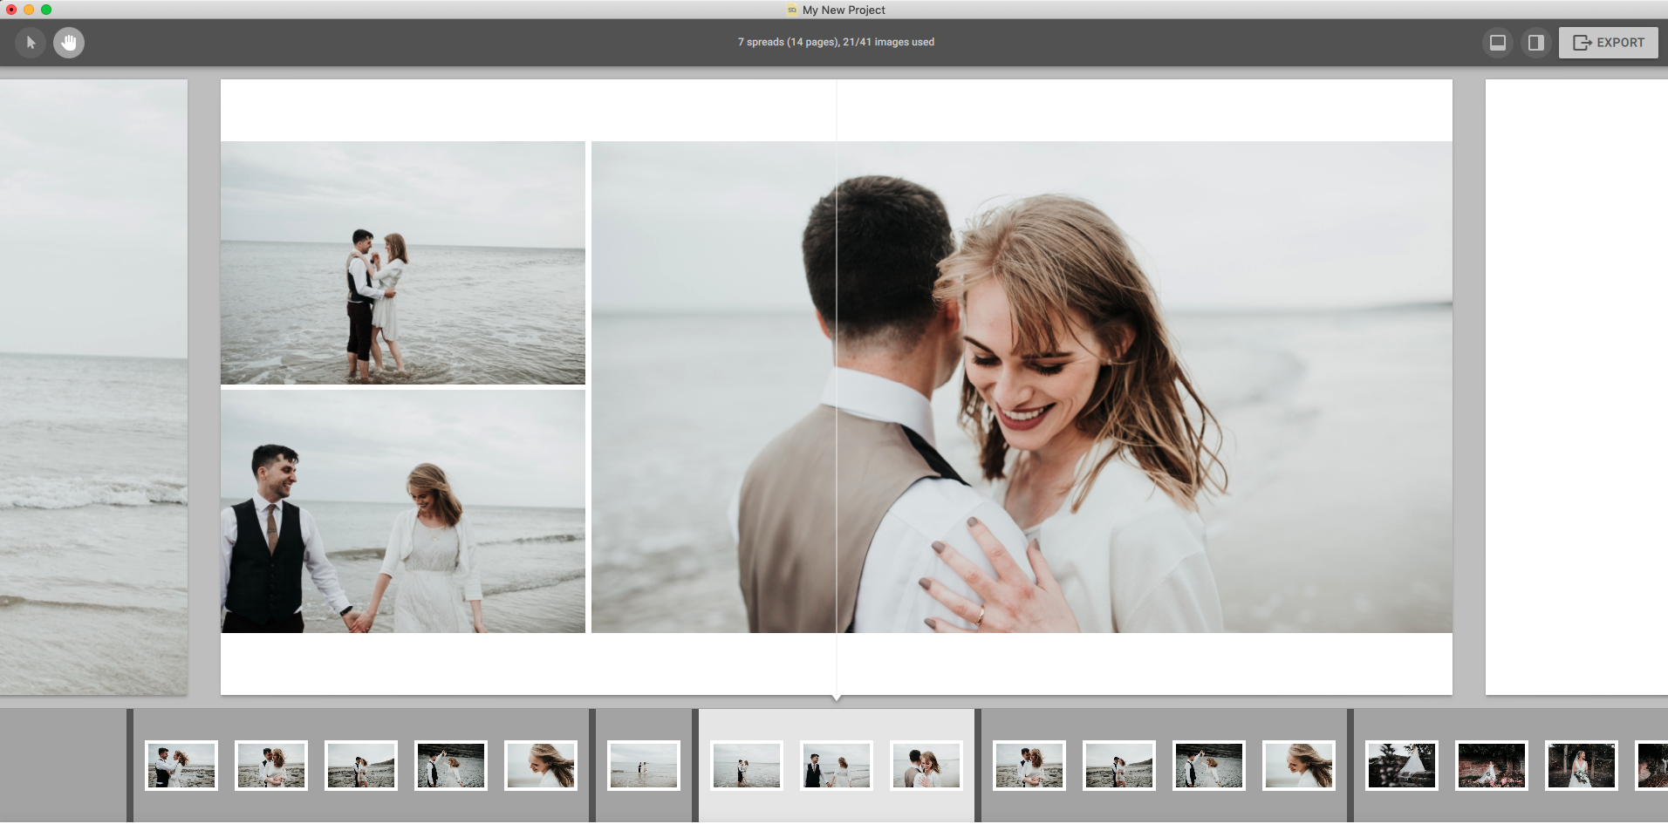Image resolution: width=1668 pixels, height=824 pixels.
Task: Select hillside couple thumbnail in the five-photo spread
Action: coord(361,766)
